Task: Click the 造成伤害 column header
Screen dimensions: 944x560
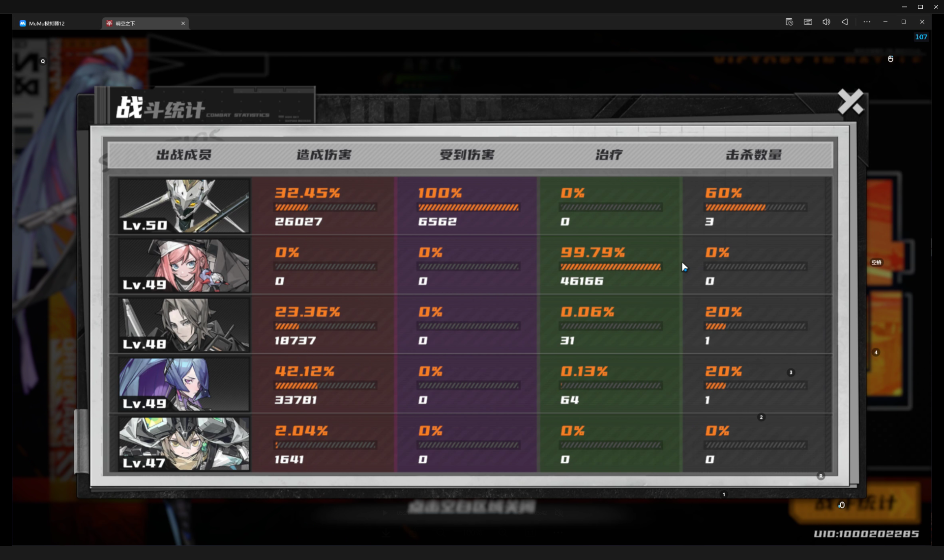Action: point(324,155)
